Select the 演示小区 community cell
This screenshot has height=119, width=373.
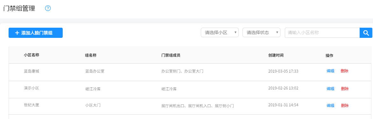[32, 88]
